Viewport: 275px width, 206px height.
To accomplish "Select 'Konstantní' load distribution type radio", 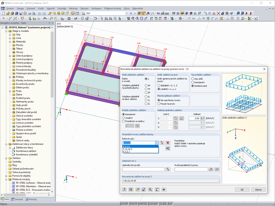I will tap(192, 82).
